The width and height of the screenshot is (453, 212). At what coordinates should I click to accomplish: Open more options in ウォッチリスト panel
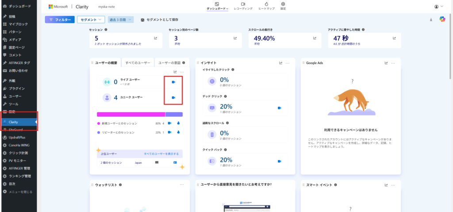182,185
